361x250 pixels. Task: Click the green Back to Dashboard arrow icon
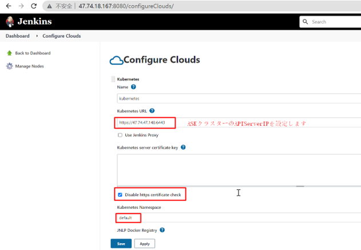click(x=9, y=53)
